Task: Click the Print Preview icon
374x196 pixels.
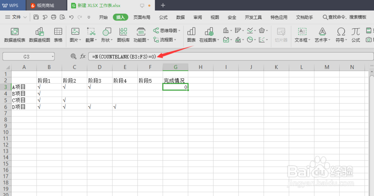Action: (62, 17)
